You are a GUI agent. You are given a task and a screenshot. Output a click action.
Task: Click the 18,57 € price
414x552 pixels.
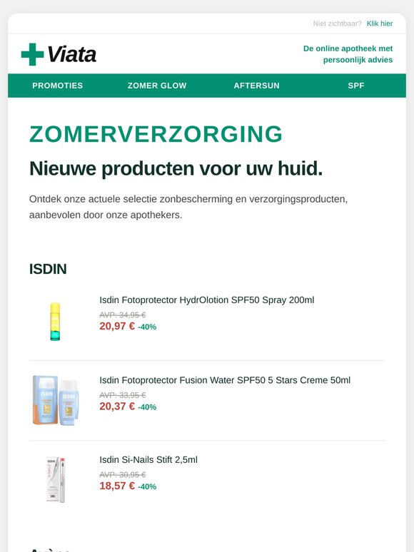[x=117, y=486]
